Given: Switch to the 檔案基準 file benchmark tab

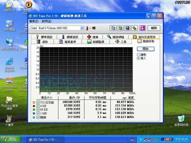Looking at the screenshot, I should [68, 42].
